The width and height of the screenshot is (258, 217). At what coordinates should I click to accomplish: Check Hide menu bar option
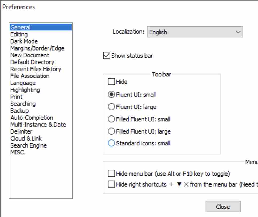point(111,173)
